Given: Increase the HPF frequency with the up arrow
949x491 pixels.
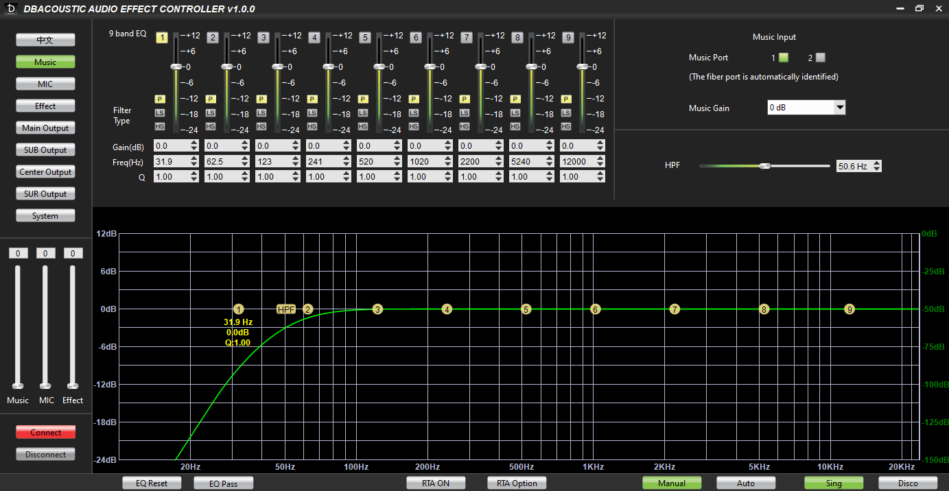Looking at the screenshot, I should [877, 163].
